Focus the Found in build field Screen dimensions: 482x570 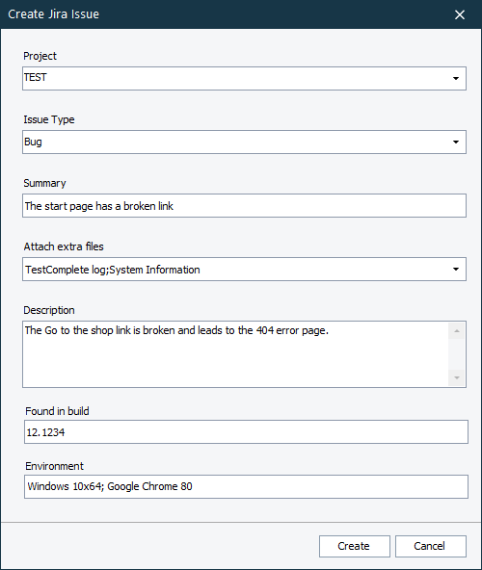click(x=246, y=432)
